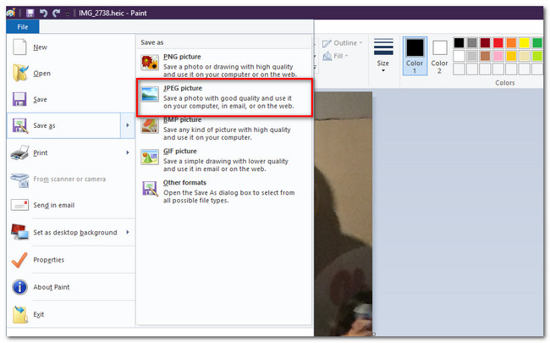Expand Set as desktop background arrow

tap(128, 232)
